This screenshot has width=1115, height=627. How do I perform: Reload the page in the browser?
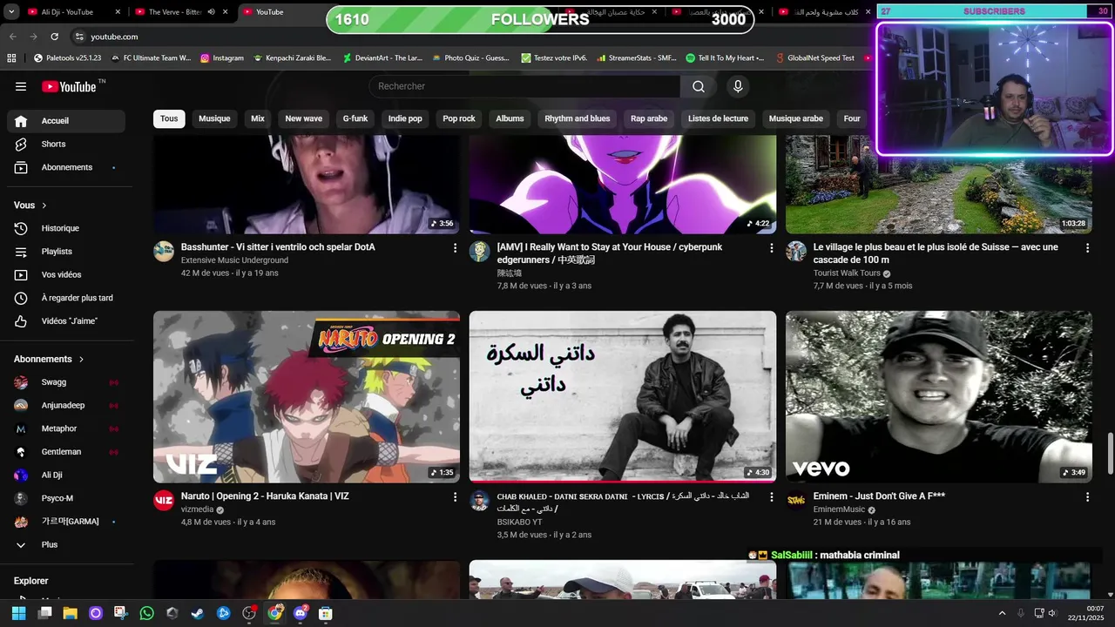54,37
